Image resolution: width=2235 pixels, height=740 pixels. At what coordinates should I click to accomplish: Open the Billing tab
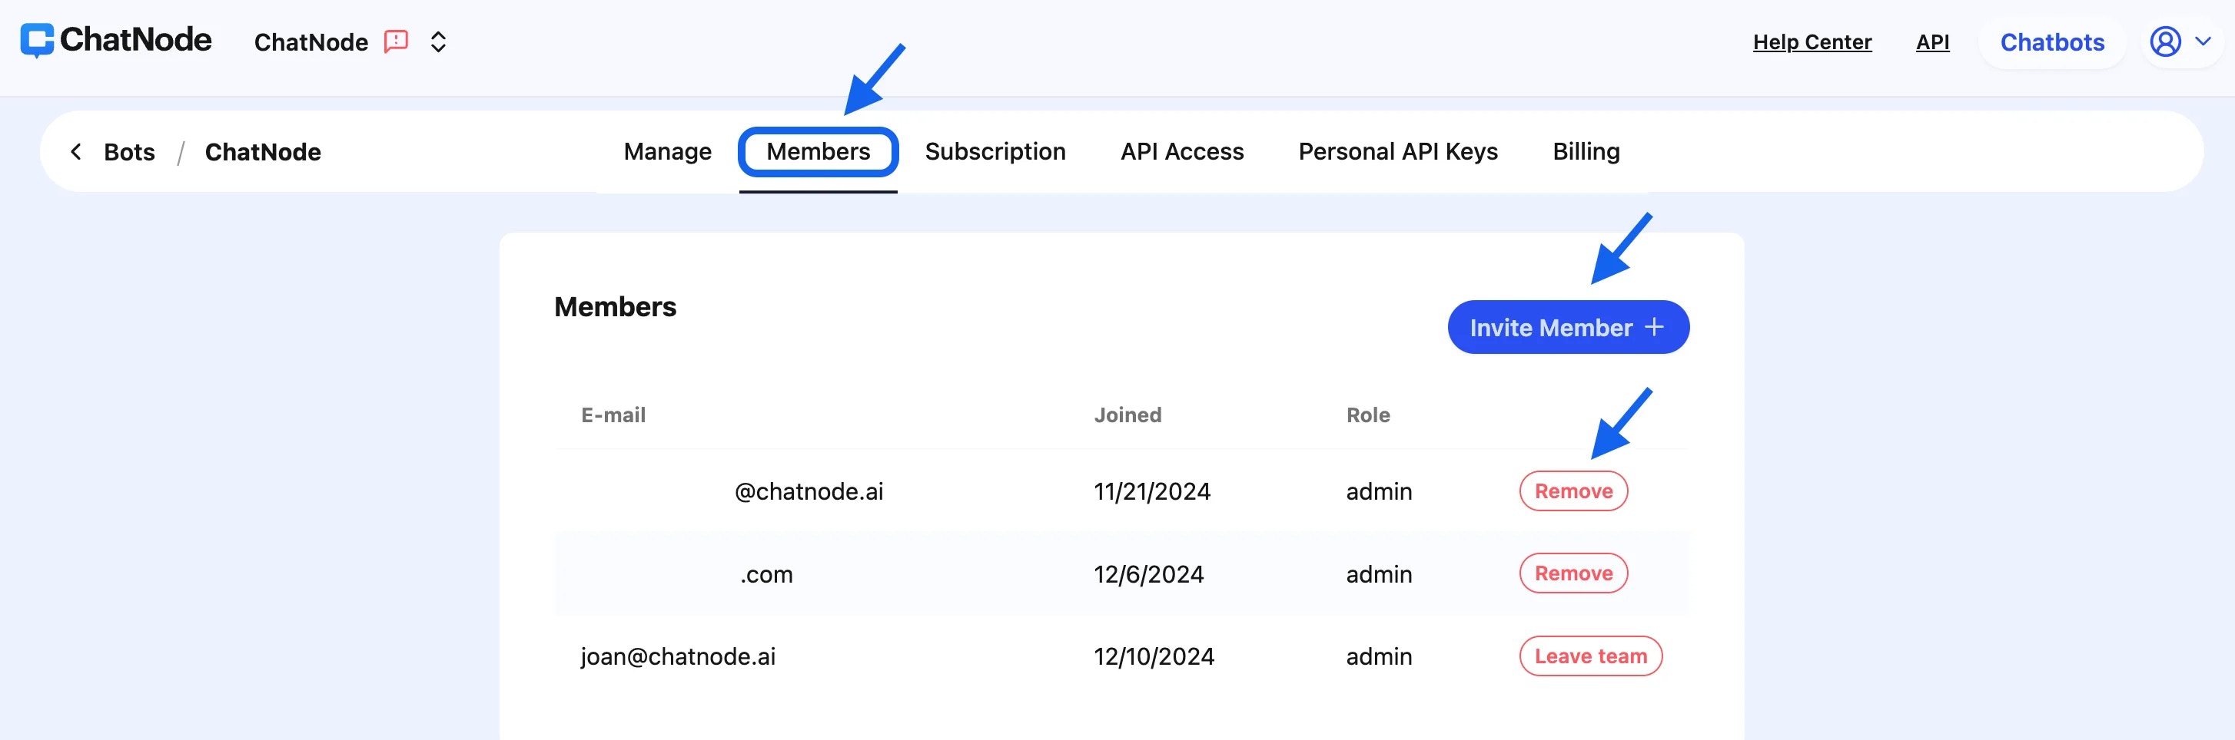click(x=1585, y=152)
